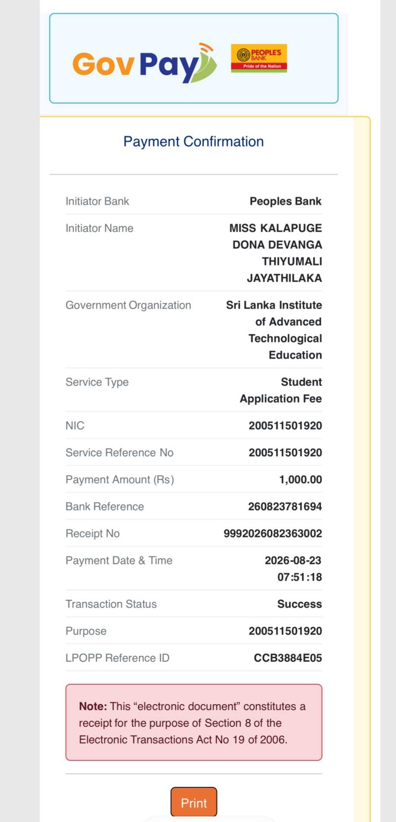Click the Electronic Transactions Act note
This screenshot has height=822, width=396.
[x=194, y=722]
